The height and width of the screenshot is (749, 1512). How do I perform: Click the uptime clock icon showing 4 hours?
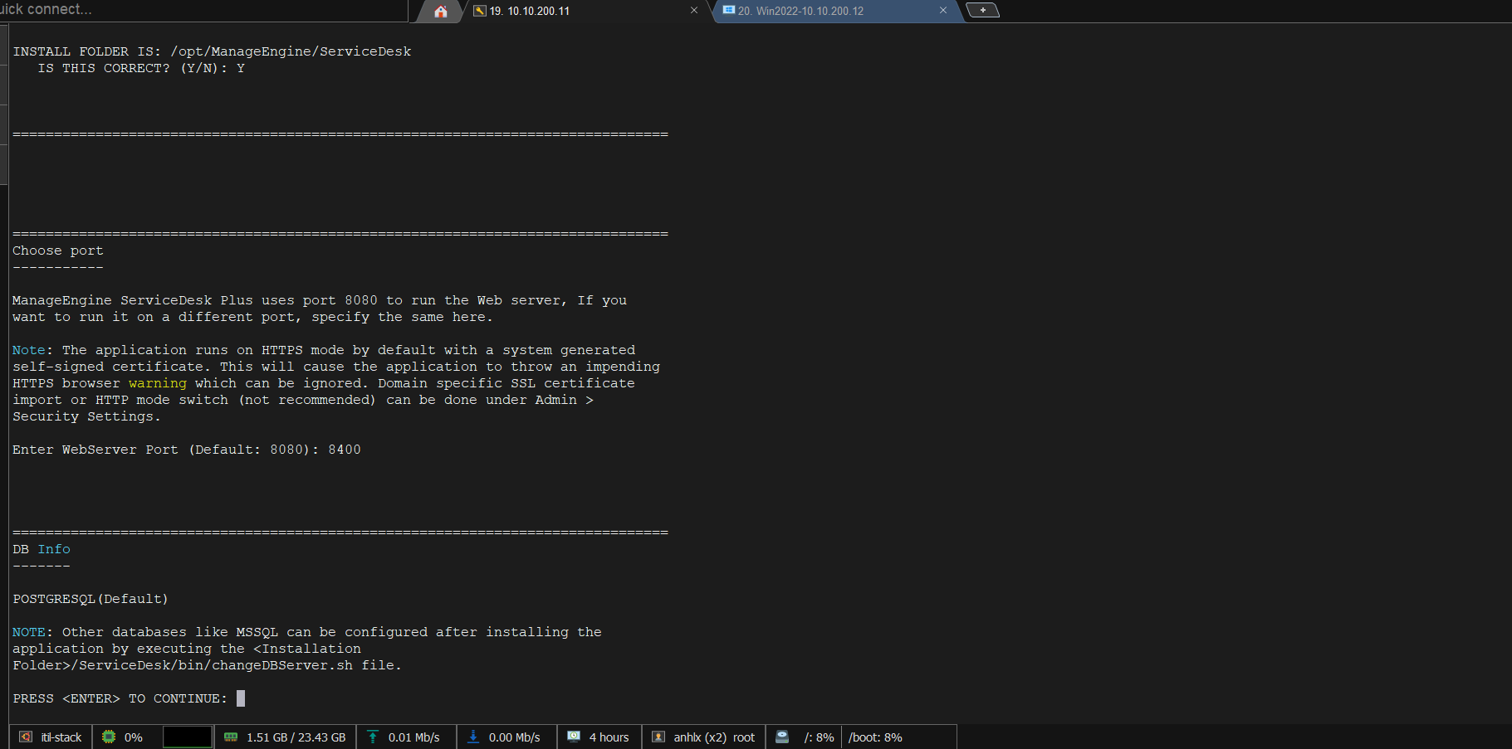click(x=574, y=737)
